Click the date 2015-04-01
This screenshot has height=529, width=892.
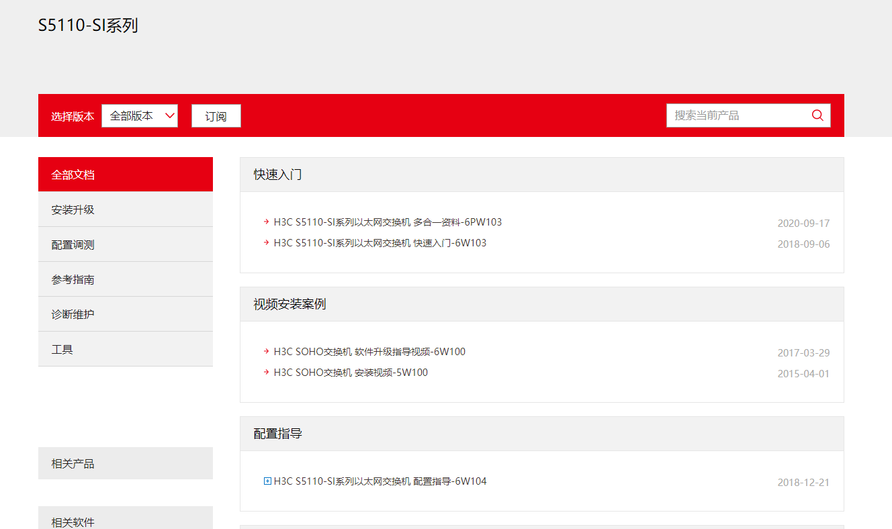pyautogui.click(x=803, y=374)
